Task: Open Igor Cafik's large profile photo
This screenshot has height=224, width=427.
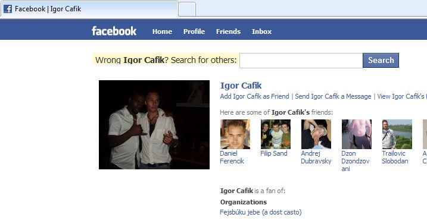Action: pos(154,125)
